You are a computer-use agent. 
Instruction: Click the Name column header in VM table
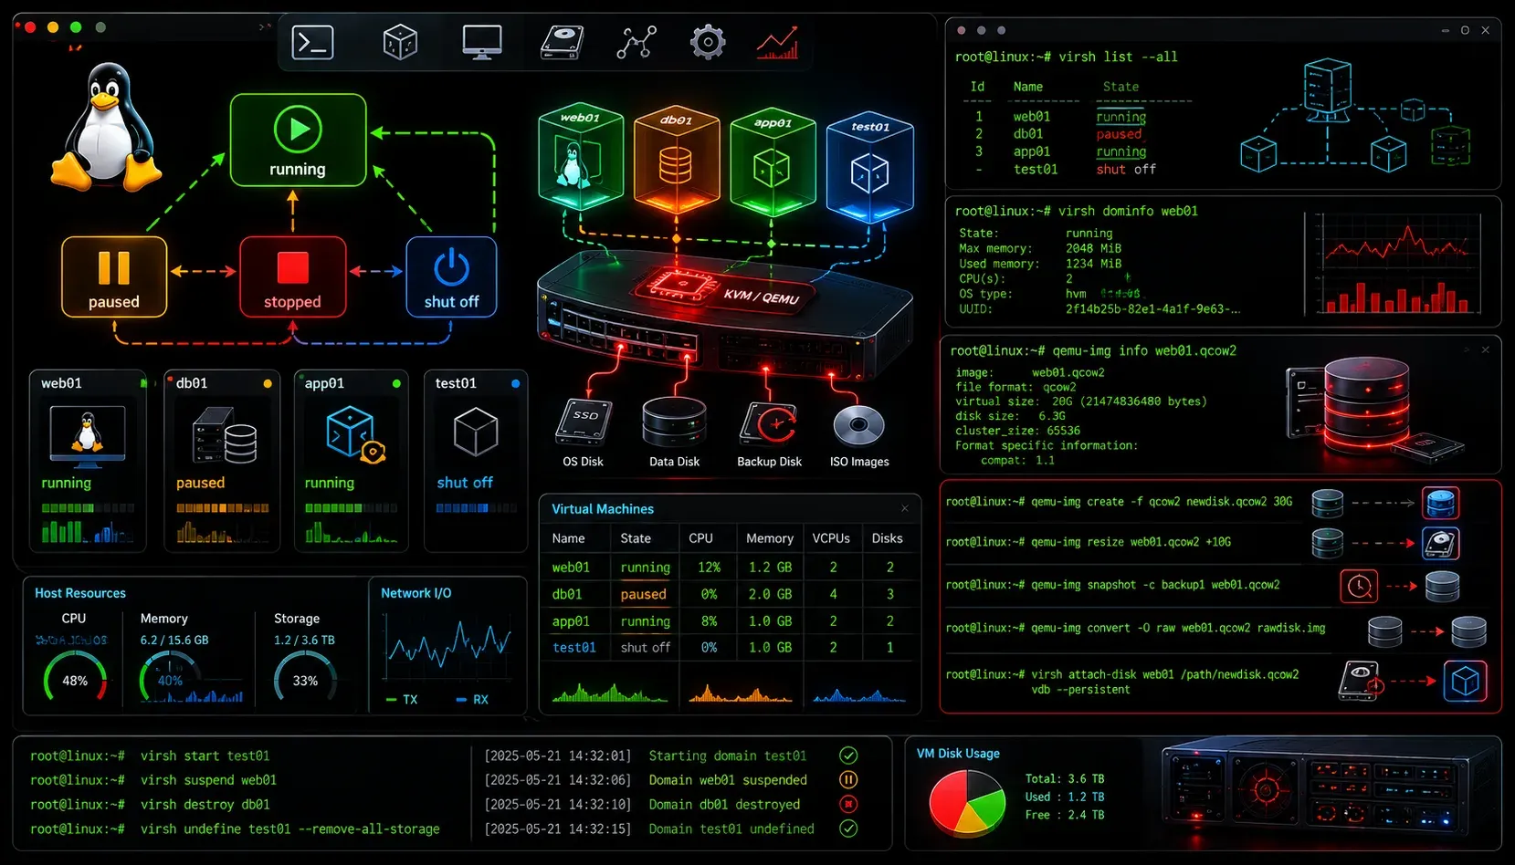[x=568, y=538]
